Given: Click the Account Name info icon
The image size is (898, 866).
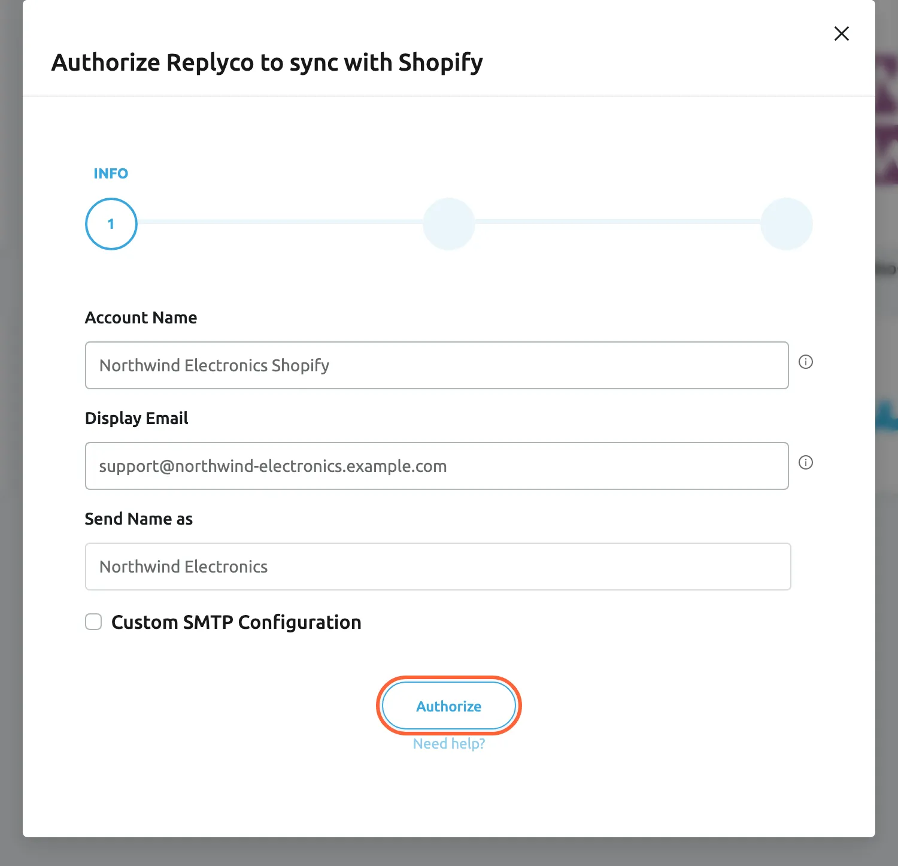Looking at the screenshot, I should pyautogui.click(x=806, y=362).
